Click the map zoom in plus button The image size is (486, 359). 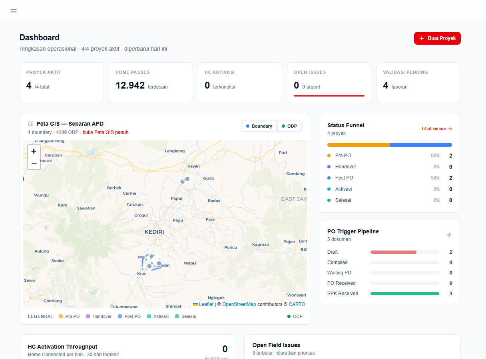34,151
